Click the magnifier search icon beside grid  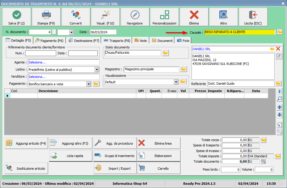[280, 99]
